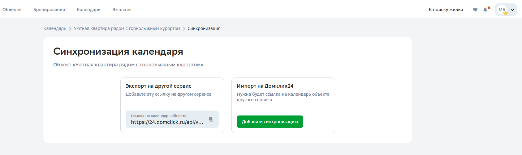
Task: Follow the К поиску жилья link
Action: click(446, 10)
